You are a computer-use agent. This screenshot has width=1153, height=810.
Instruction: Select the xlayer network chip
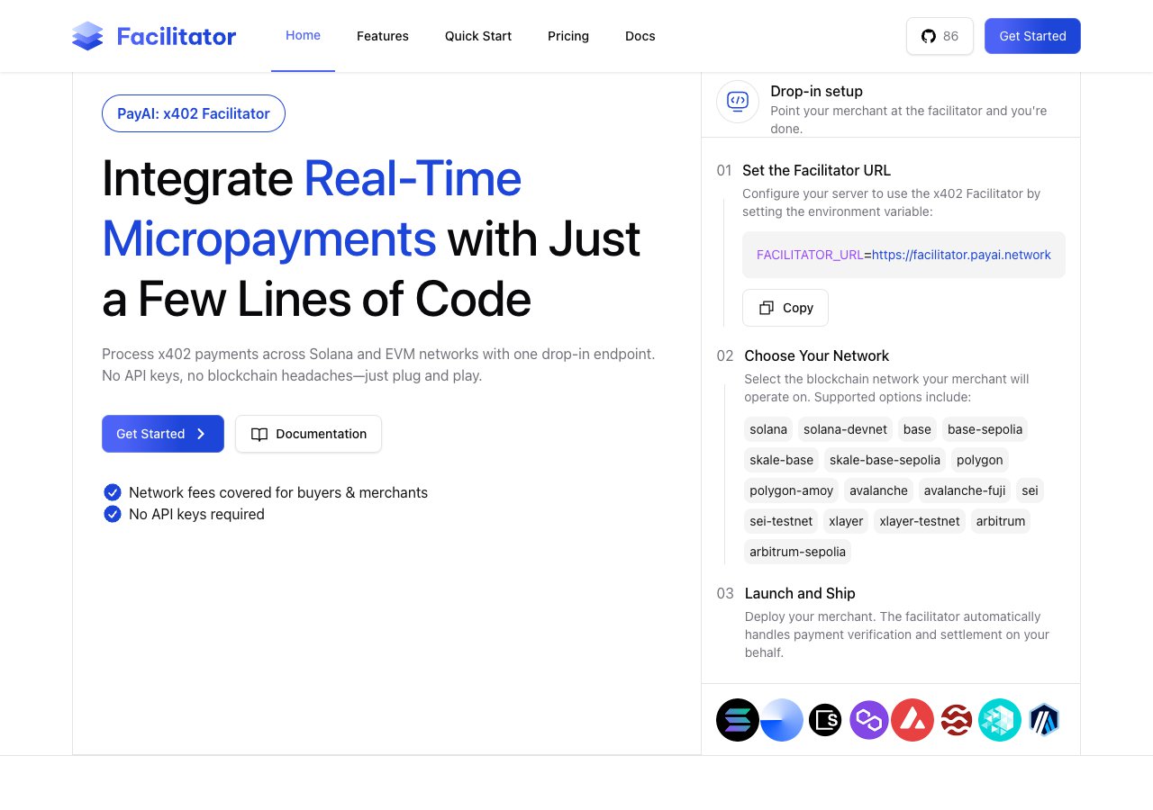846,521
